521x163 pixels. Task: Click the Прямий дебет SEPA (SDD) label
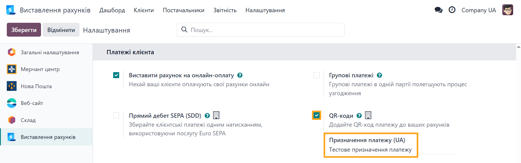coord(165,116)
